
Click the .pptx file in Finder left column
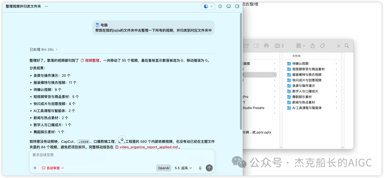tap(256, 133)
